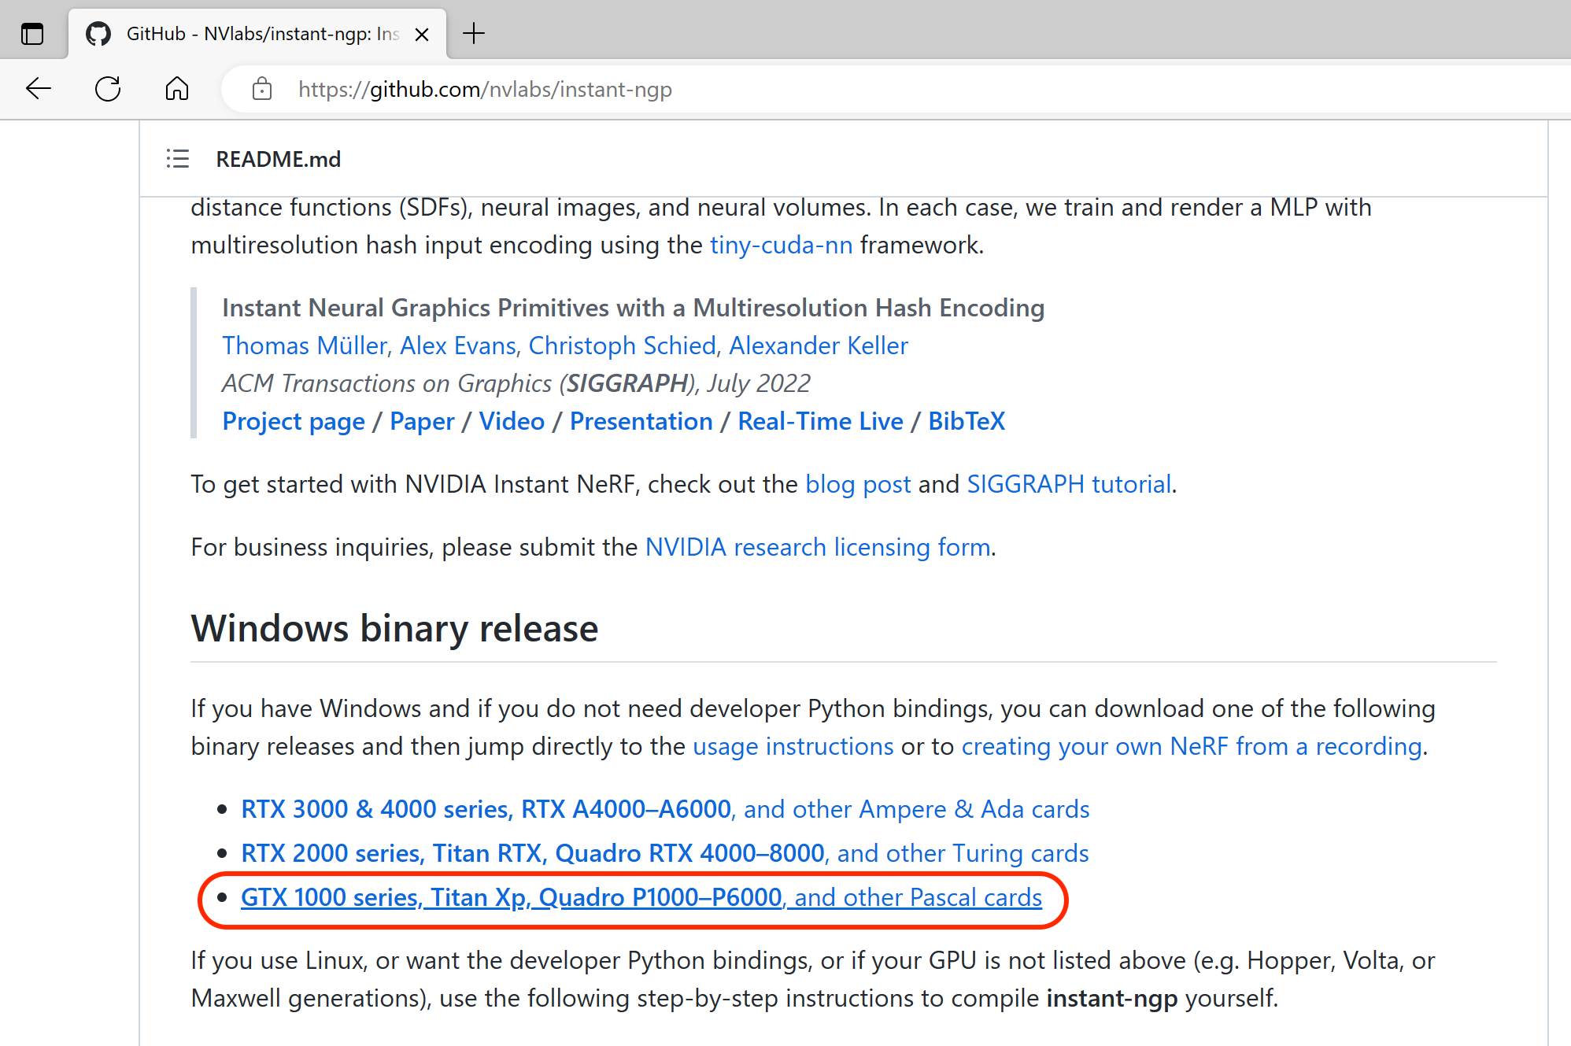This screenshot has height=1046, width=1571.
Task: Open the README outline list icon
Action: click(178, 159)
